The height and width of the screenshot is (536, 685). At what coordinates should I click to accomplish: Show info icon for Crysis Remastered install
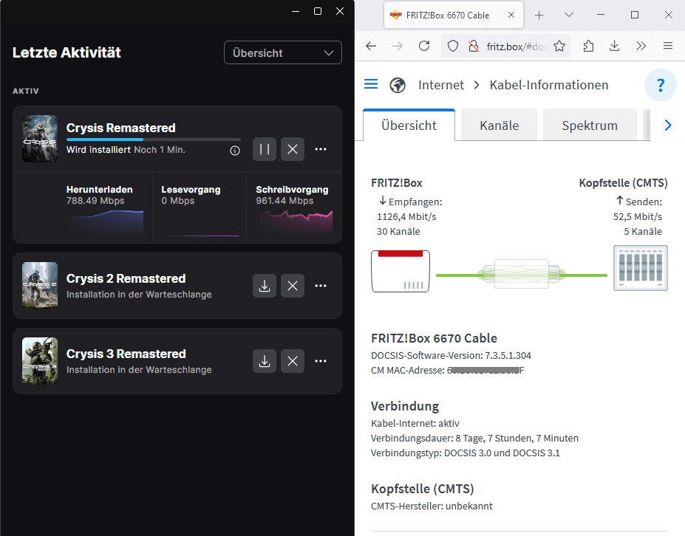[235, 151]
